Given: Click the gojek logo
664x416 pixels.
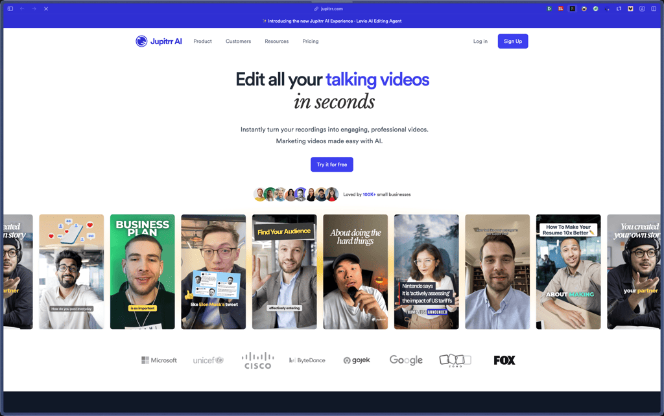Looking at the screenshot, I should 357,360.
